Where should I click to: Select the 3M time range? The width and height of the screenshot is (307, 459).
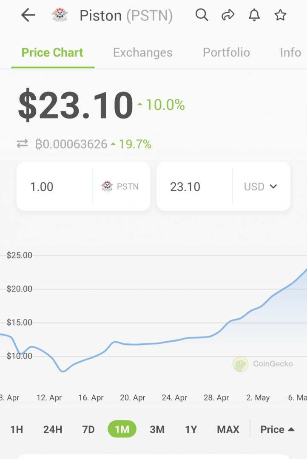click(x=157, y=429)
